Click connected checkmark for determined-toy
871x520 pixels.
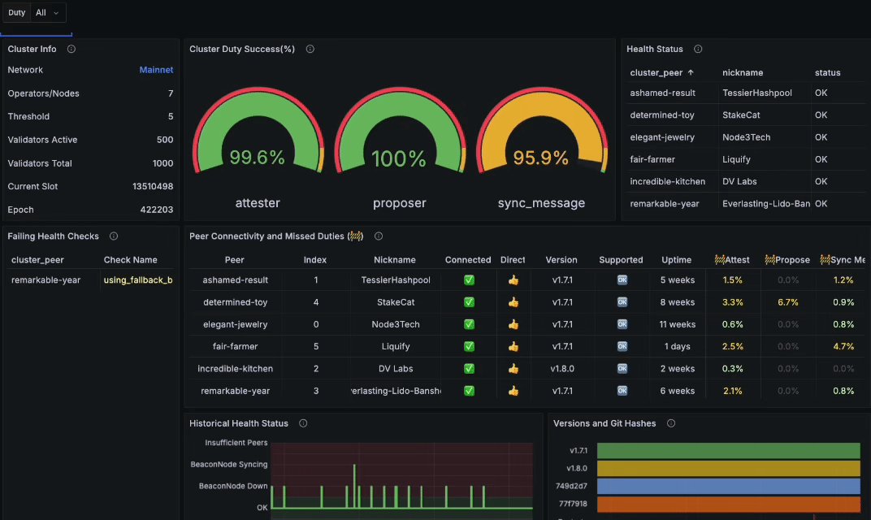click(469, 302)
